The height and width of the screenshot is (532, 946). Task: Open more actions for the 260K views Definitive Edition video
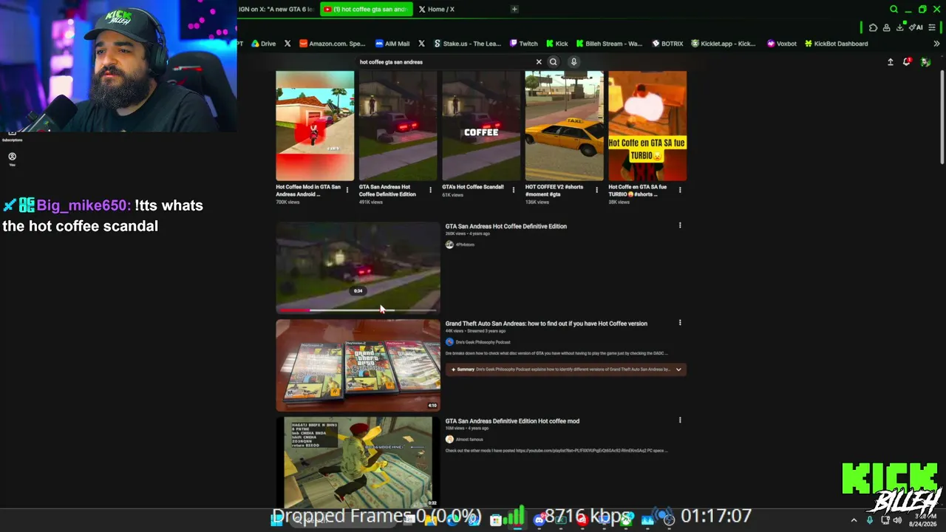click(680, 225)
